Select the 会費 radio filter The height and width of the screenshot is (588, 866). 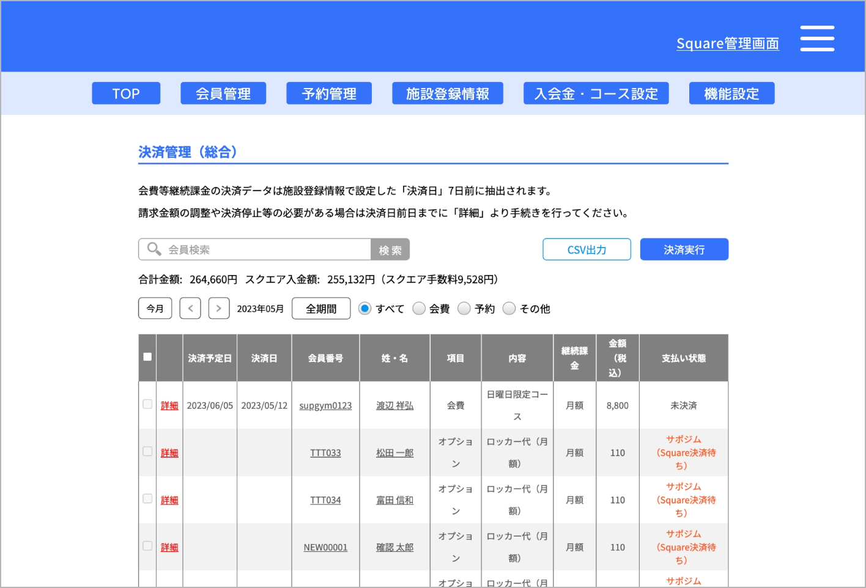pyautogui.click(x=419, y=309)
